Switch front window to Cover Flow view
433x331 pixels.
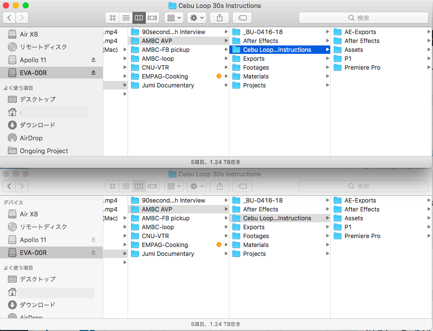pos(152,18)
